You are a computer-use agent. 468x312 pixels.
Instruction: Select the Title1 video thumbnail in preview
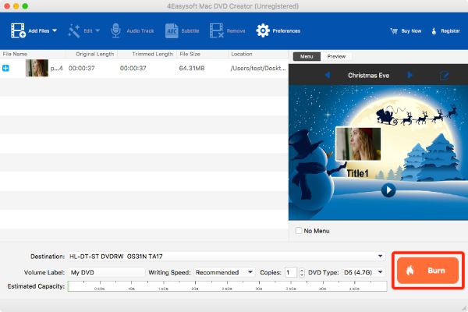358,144
